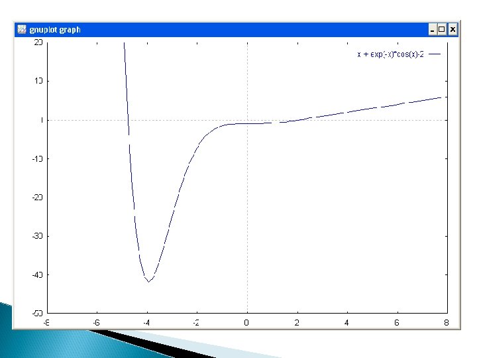Maximize the gnuplot graph window

[442, 30]
